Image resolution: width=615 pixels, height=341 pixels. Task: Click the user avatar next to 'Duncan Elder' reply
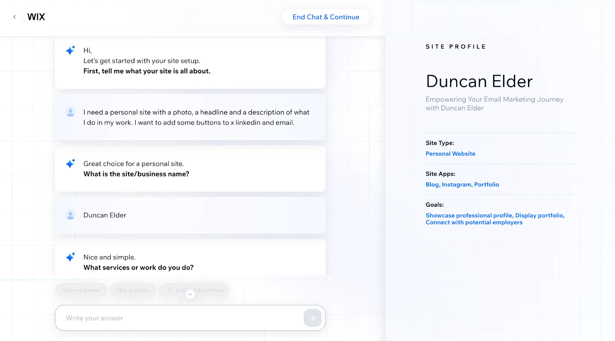[x=70, y=215]
